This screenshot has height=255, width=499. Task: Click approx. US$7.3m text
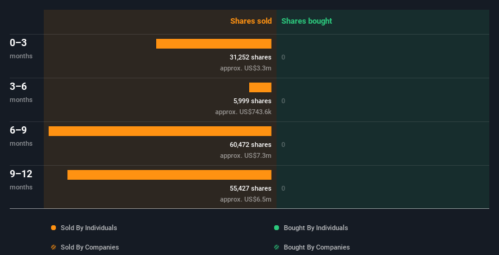pos(246,156)
